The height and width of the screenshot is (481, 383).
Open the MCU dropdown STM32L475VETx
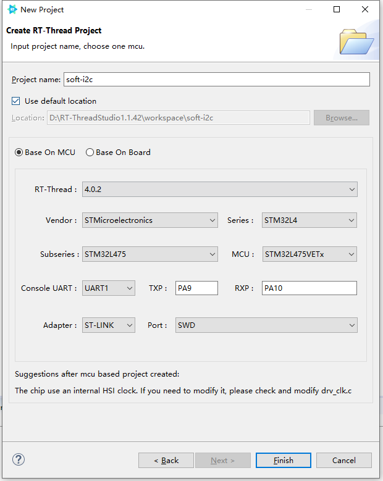(x=309, y=254)
